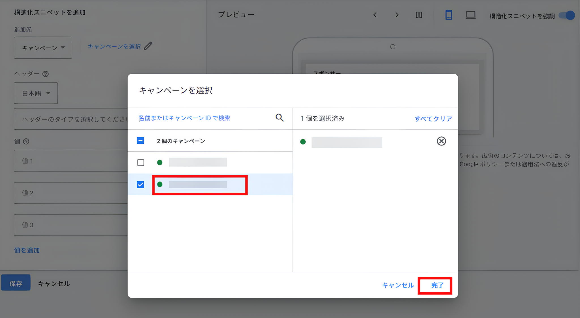
Task: Click the campaign search magnifier icon
Action: pos(280,118)
